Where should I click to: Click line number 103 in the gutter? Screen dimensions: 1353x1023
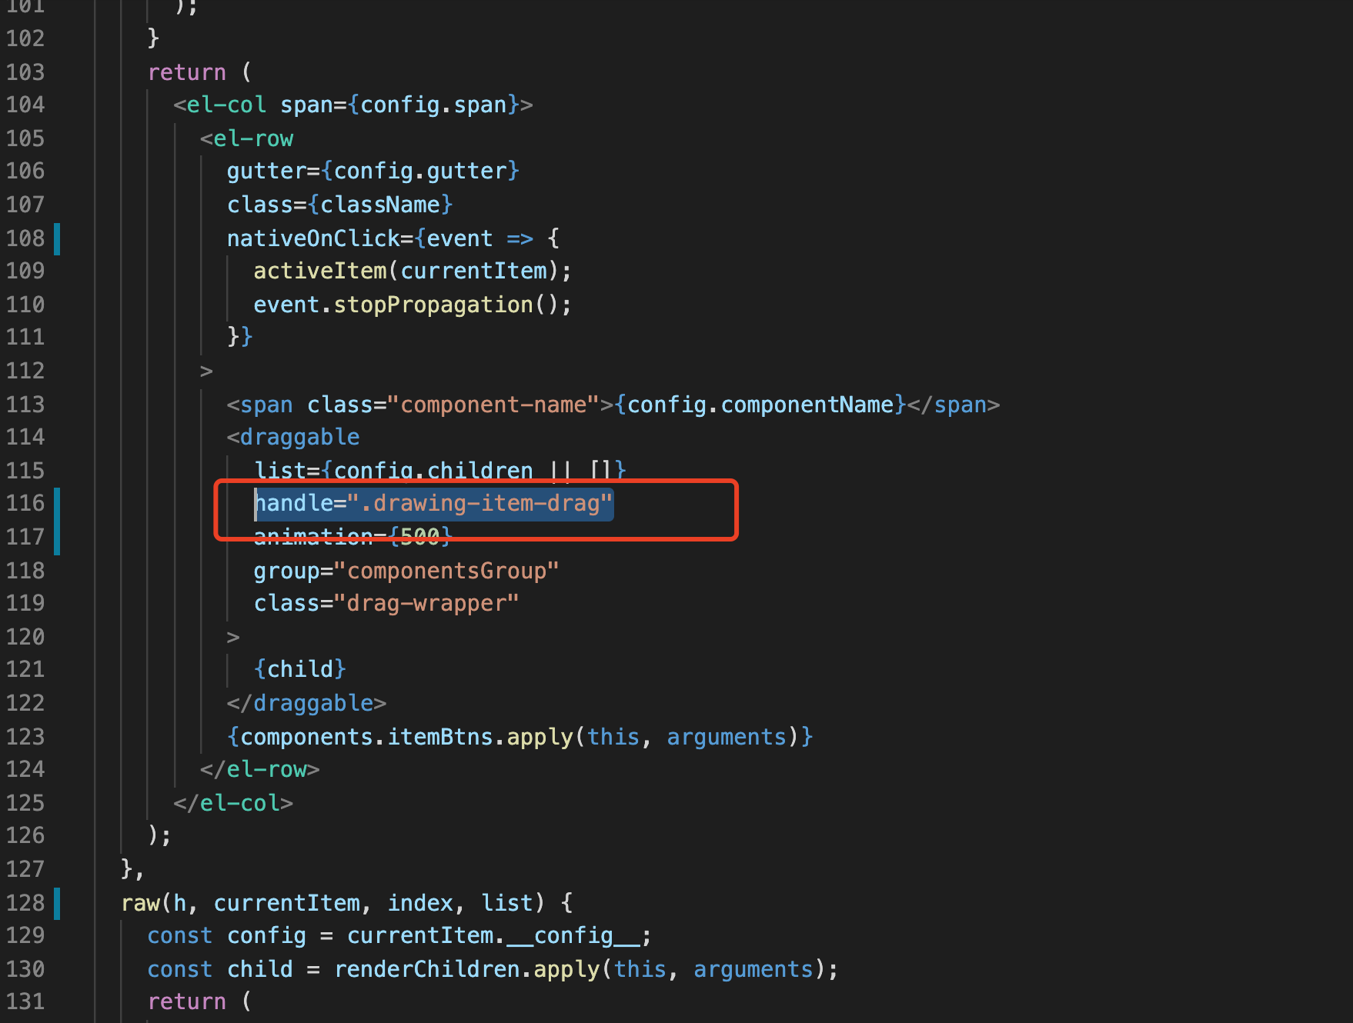pyautogui.click(x=25, y=72)
